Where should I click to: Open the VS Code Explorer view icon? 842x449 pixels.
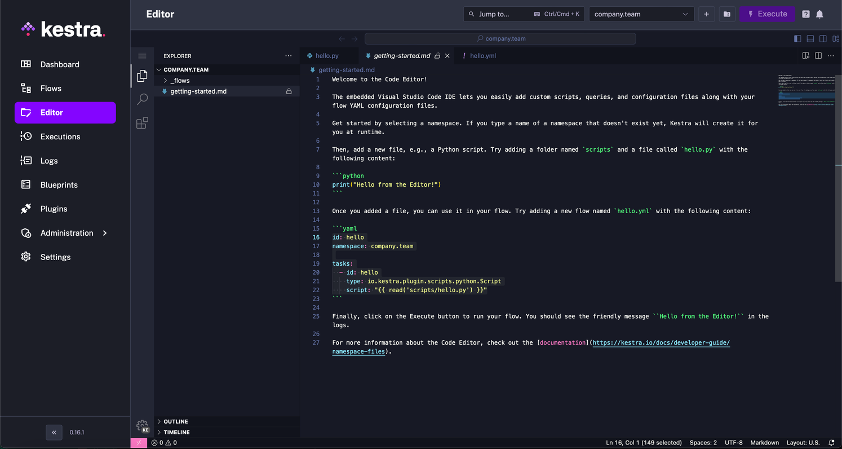point(142,76)
